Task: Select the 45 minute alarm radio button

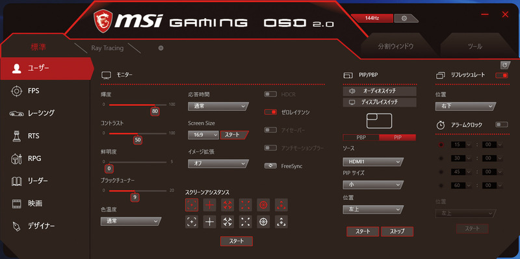Action: pyautogui.click(x=441, y=172)
